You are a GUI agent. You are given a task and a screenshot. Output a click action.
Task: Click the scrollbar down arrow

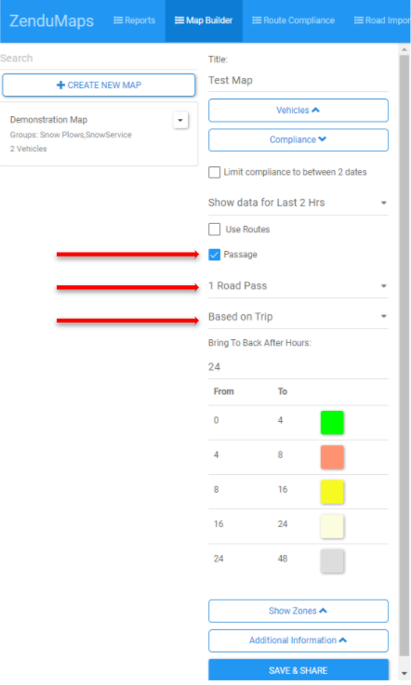pyautogui.click(x=404, y=674)
